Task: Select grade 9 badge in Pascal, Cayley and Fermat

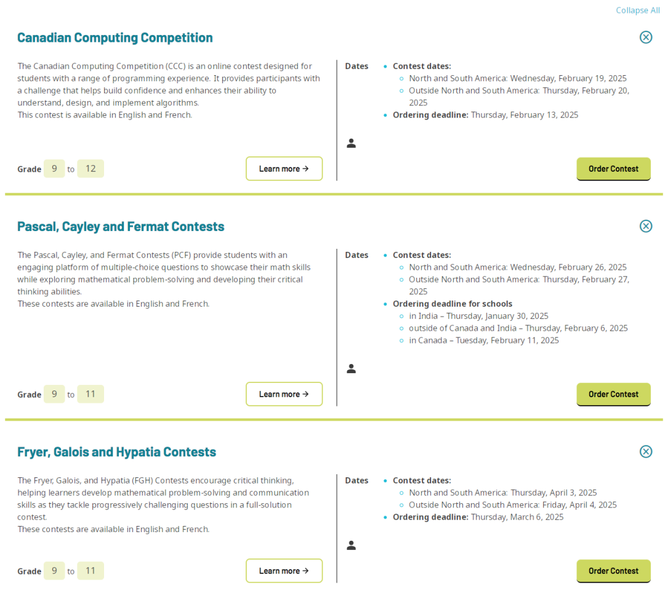Action: click(x=54, y=394)
